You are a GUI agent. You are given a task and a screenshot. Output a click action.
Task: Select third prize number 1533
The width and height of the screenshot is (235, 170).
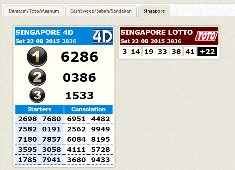click(x=79, y=96)
